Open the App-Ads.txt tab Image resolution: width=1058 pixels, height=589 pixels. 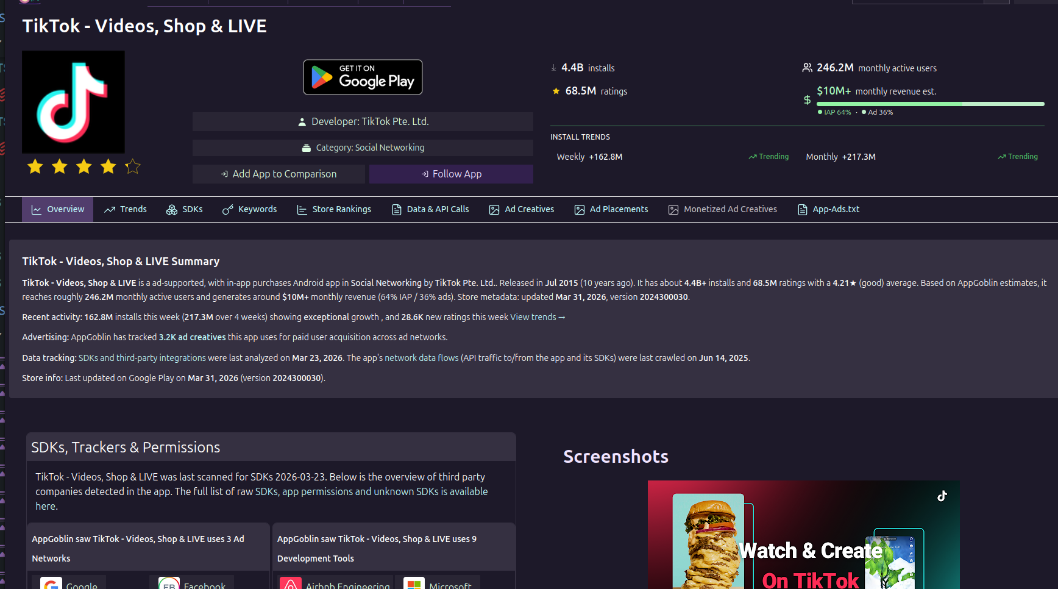(829, 209)
